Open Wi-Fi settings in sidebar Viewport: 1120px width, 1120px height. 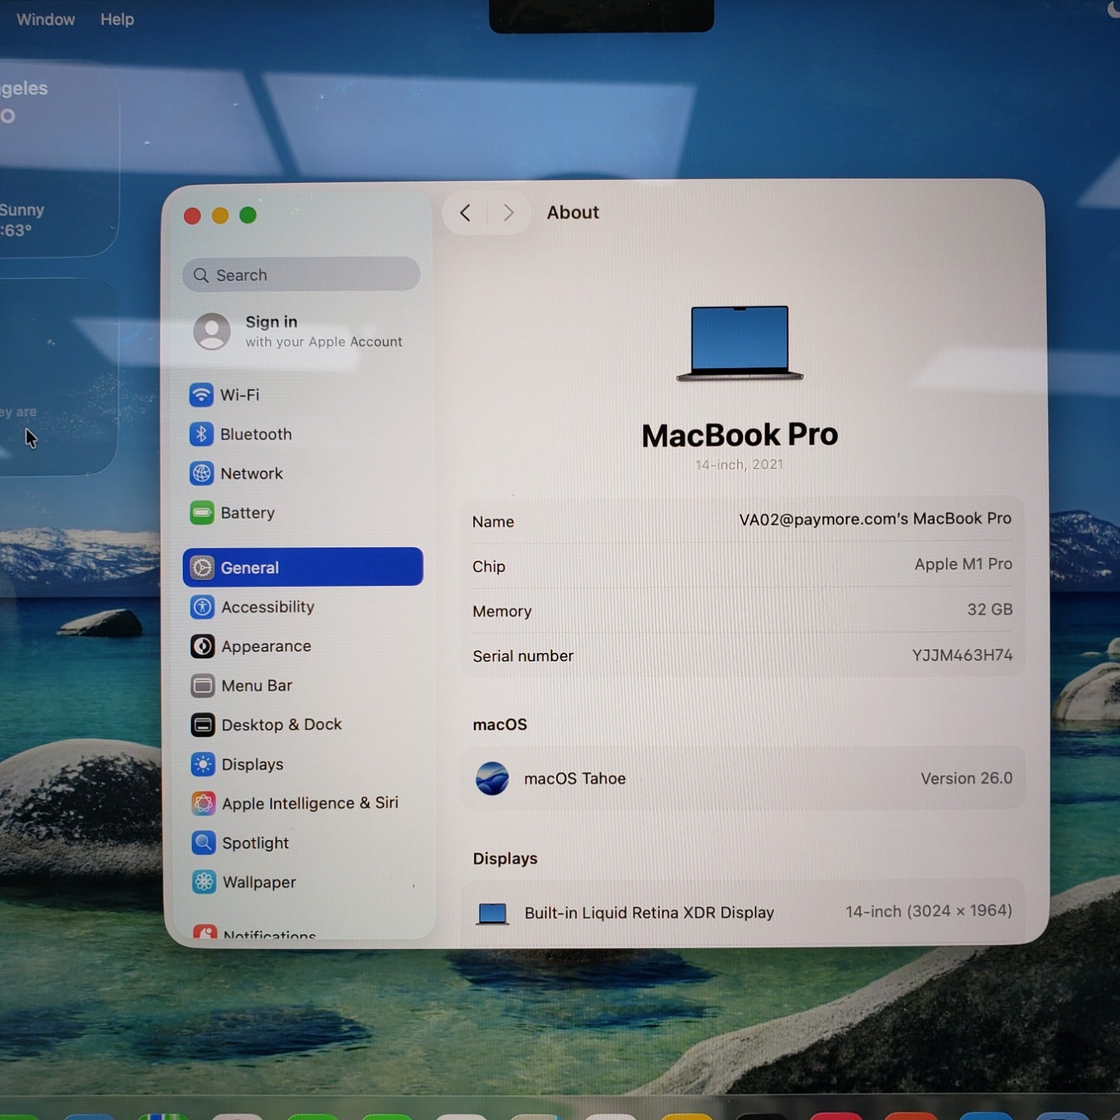(x=239, y=395)
